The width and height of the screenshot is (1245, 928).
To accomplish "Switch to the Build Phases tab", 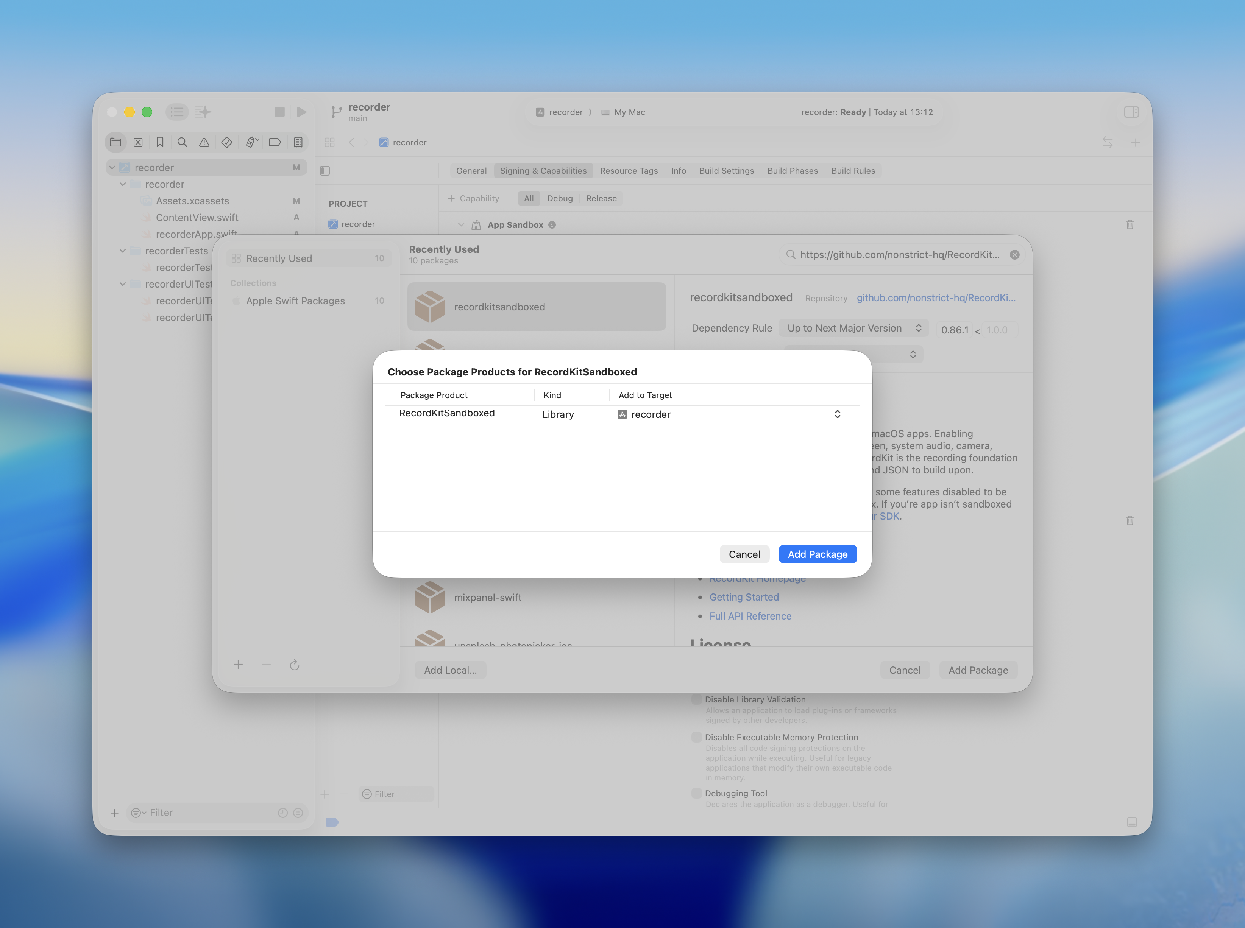I will 793,171.
